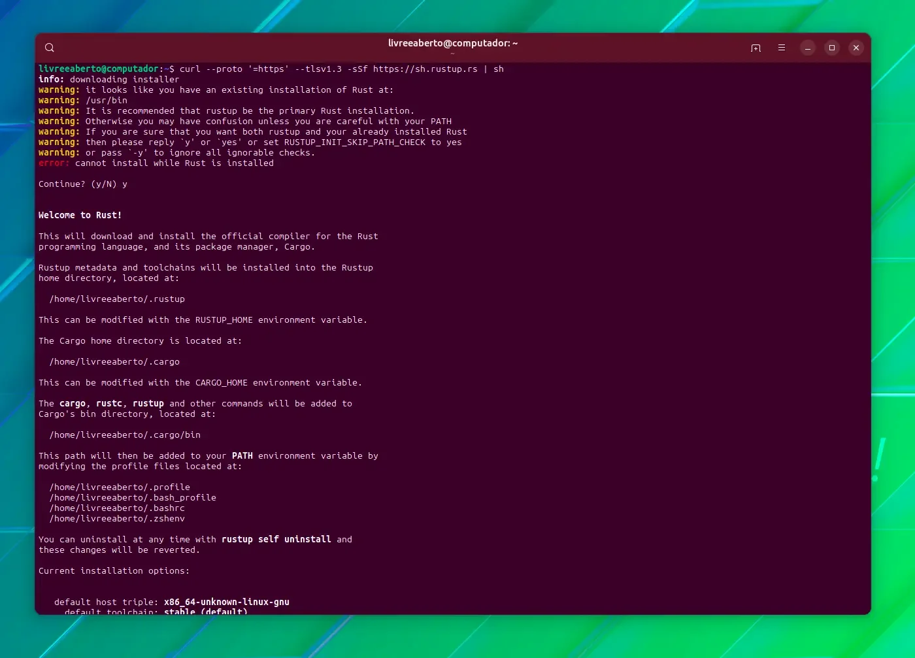Click the CARGO_HOME environment variable line
The width and height of the screenshot is (915, 658).
tap(200, 383)
